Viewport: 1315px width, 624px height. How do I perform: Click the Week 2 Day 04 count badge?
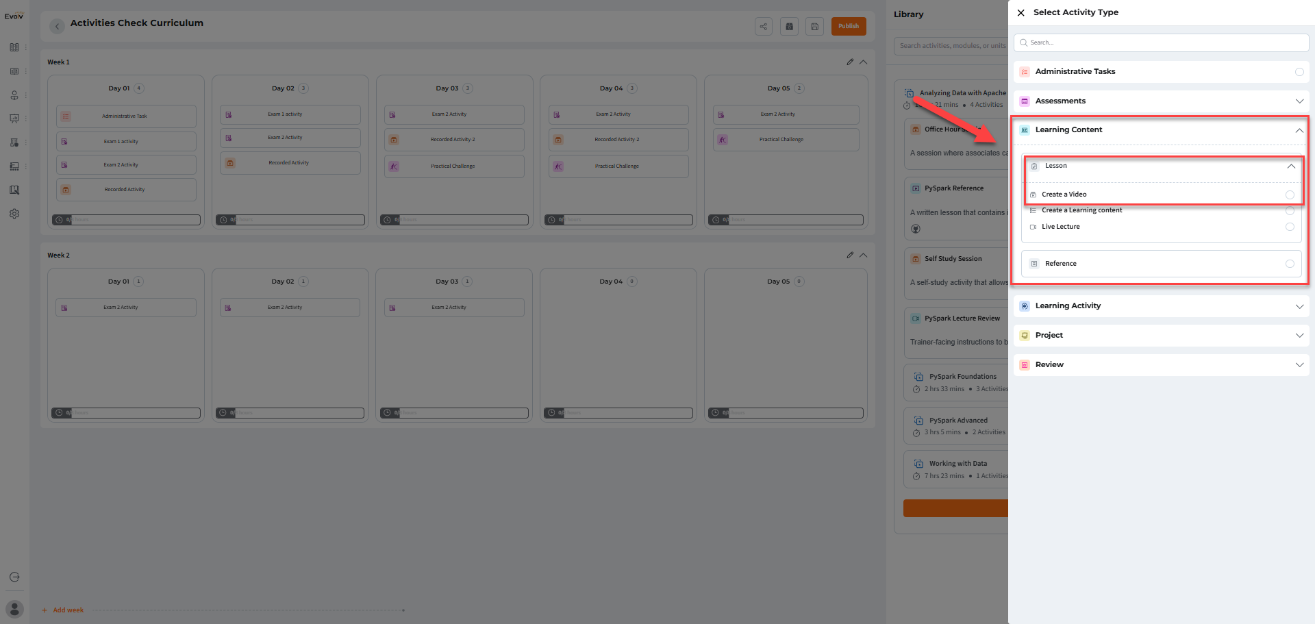[631, 282]
